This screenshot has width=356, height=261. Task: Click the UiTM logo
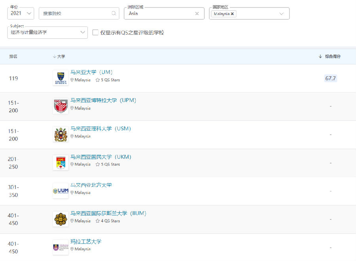[61, 247]
